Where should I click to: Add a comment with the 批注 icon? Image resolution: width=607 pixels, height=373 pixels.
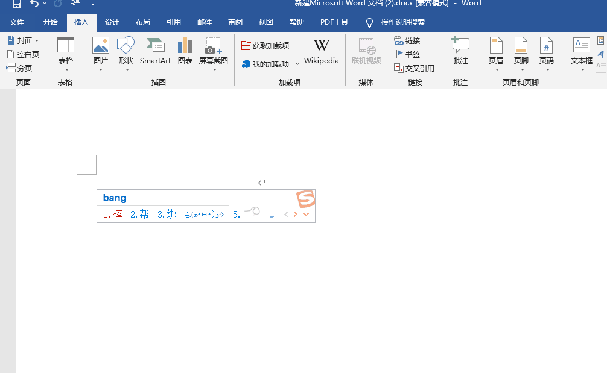point(460,51)
